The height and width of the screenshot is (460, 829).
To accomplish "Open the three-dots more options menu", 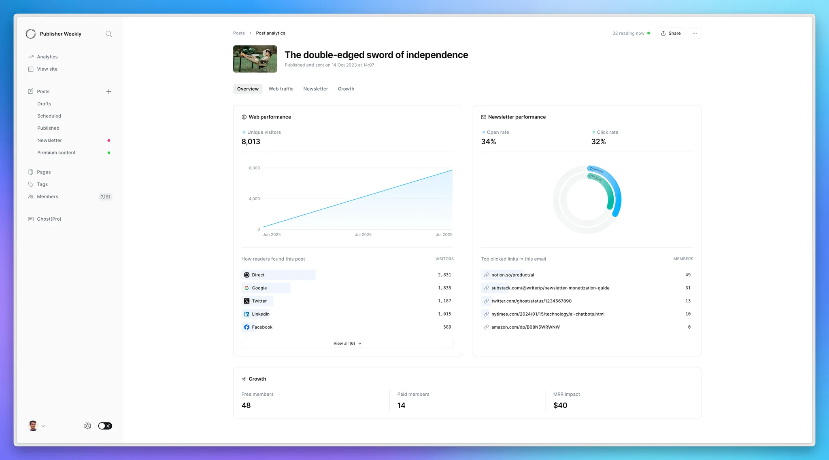I will tap(695, 33).
